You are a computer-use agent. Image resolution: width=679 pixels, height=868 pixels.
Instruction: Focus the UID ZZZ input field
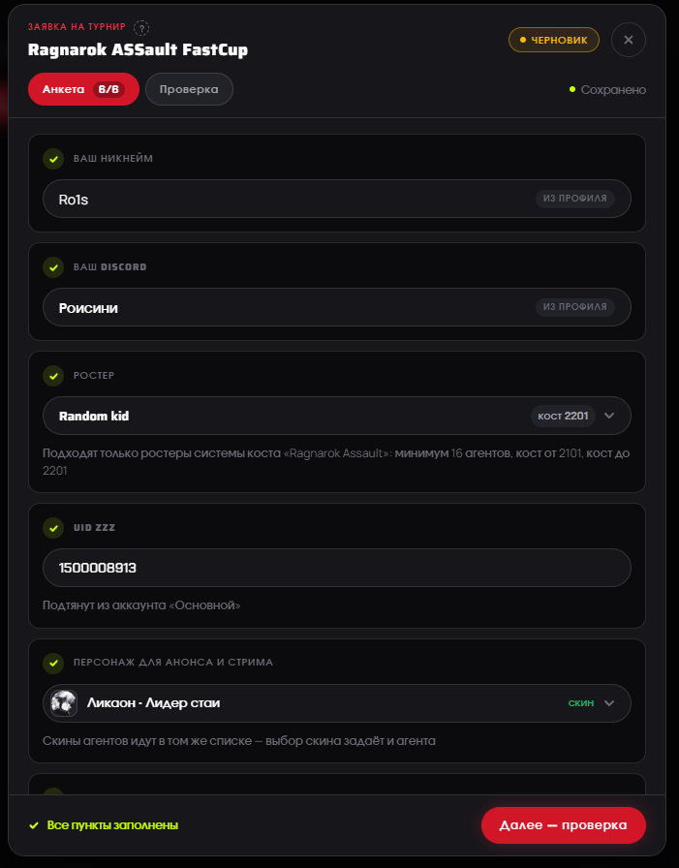click(x=337, y=568)
